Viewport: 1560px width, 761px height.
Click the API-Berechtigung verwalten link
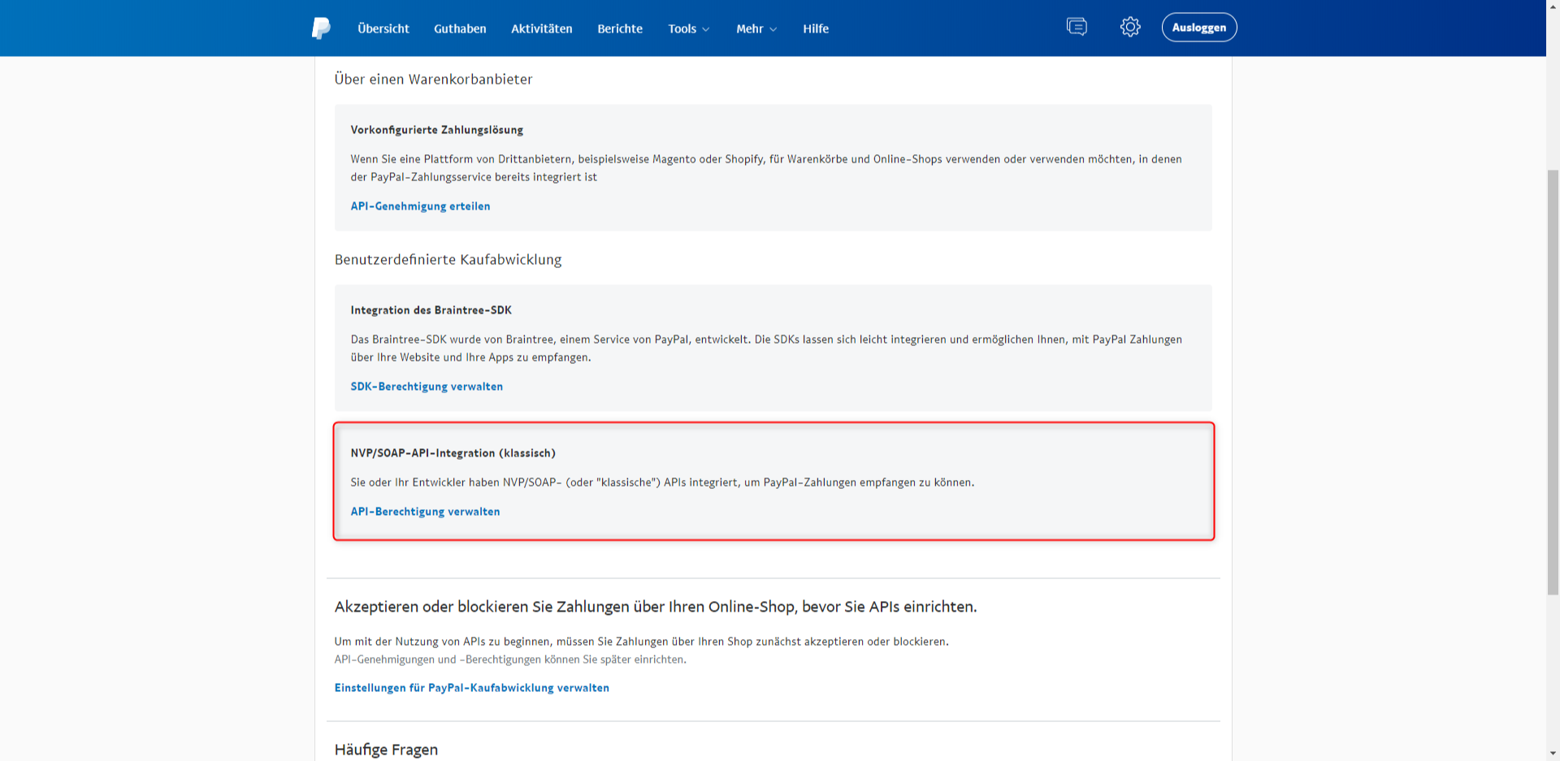point(425,512)
